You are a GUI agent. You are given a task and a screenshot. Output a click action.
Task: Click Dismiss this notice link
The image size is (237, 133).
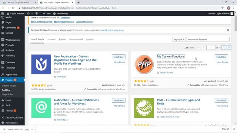pos(84,22)
